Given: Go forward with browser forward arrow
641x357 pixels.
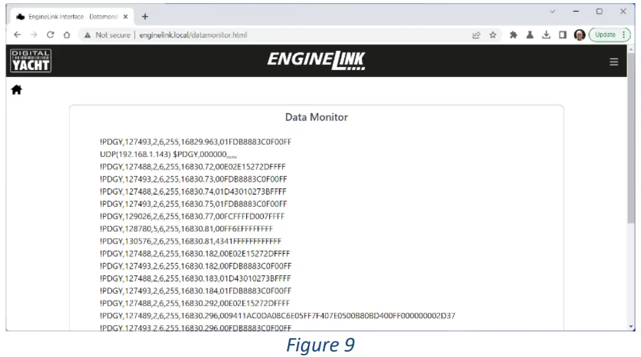Looking at the screenshot, I should pyautogui.click(x=34, y=35).
